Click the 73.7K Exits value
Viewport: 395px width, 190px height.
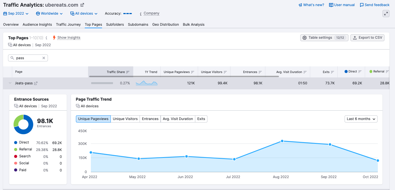pos(330,83)
